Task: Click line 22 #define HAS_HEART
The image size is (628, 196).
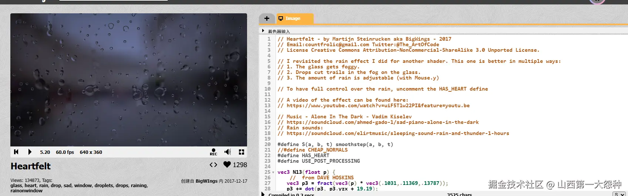Action: (x=303, y=155)
